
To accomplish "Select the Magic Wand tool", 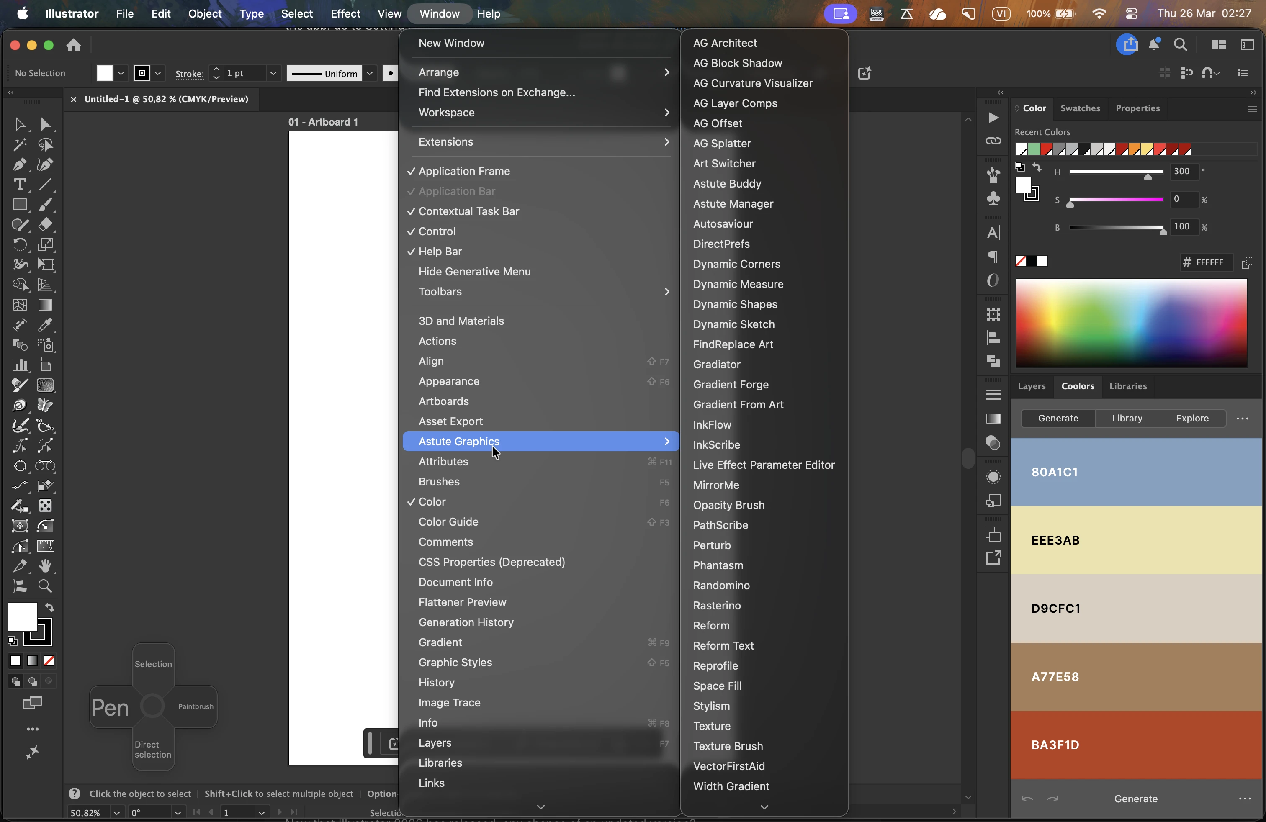I will pos(20,145).
